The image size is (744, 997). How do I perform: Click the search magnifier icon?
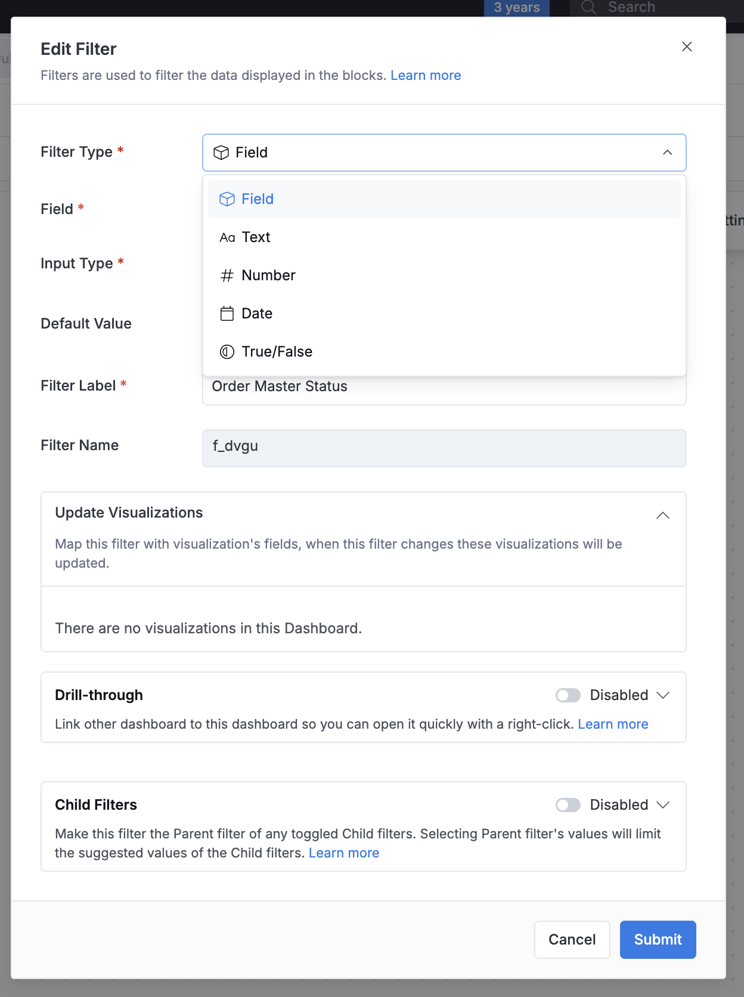[x=588, y=7]
